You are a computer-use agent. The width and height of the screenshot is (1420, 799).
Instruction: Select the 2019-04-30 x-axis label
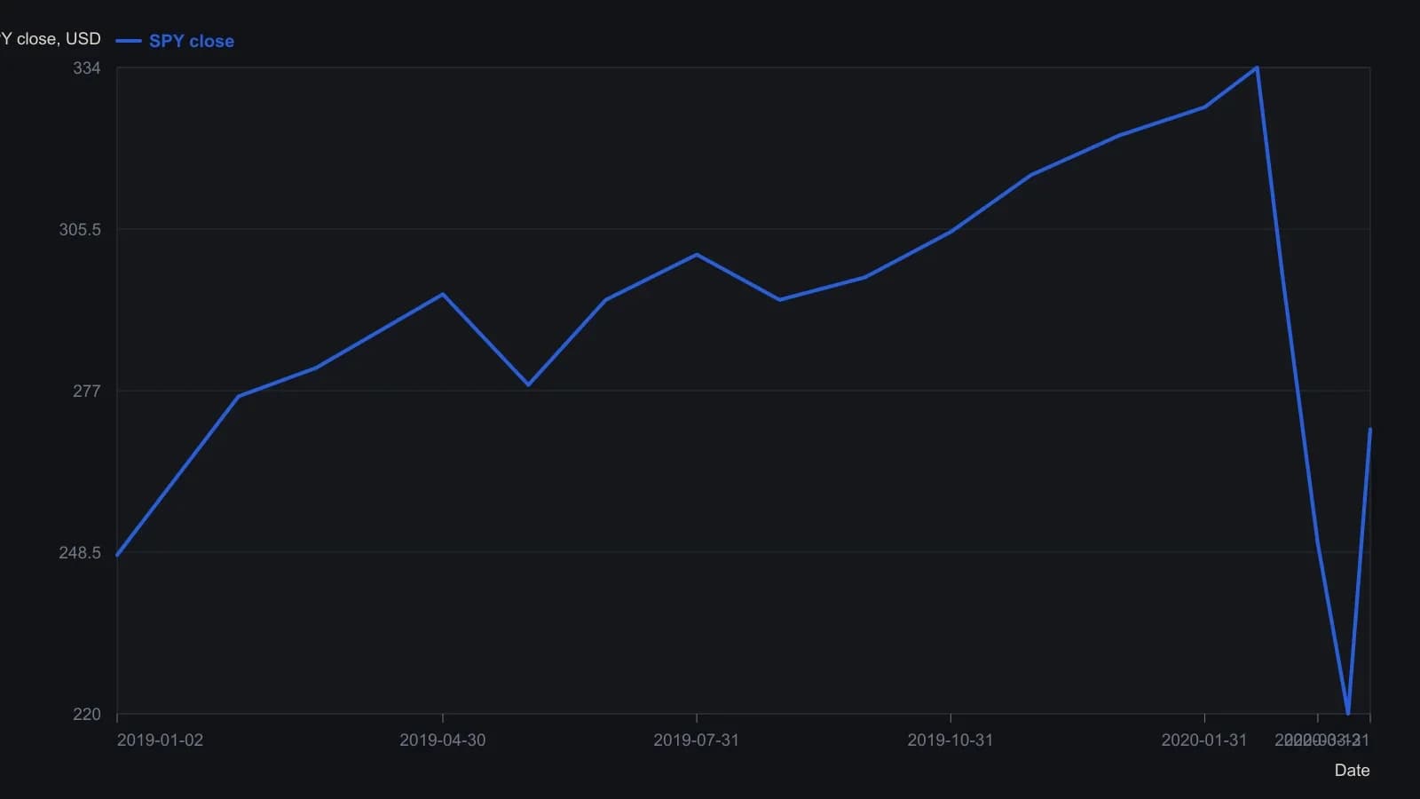click(x=443, y=740)
